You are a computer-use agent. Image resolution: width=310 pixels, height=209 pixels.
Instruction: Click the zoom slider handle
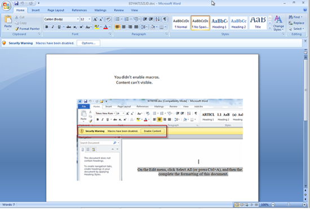click(289, 205)
